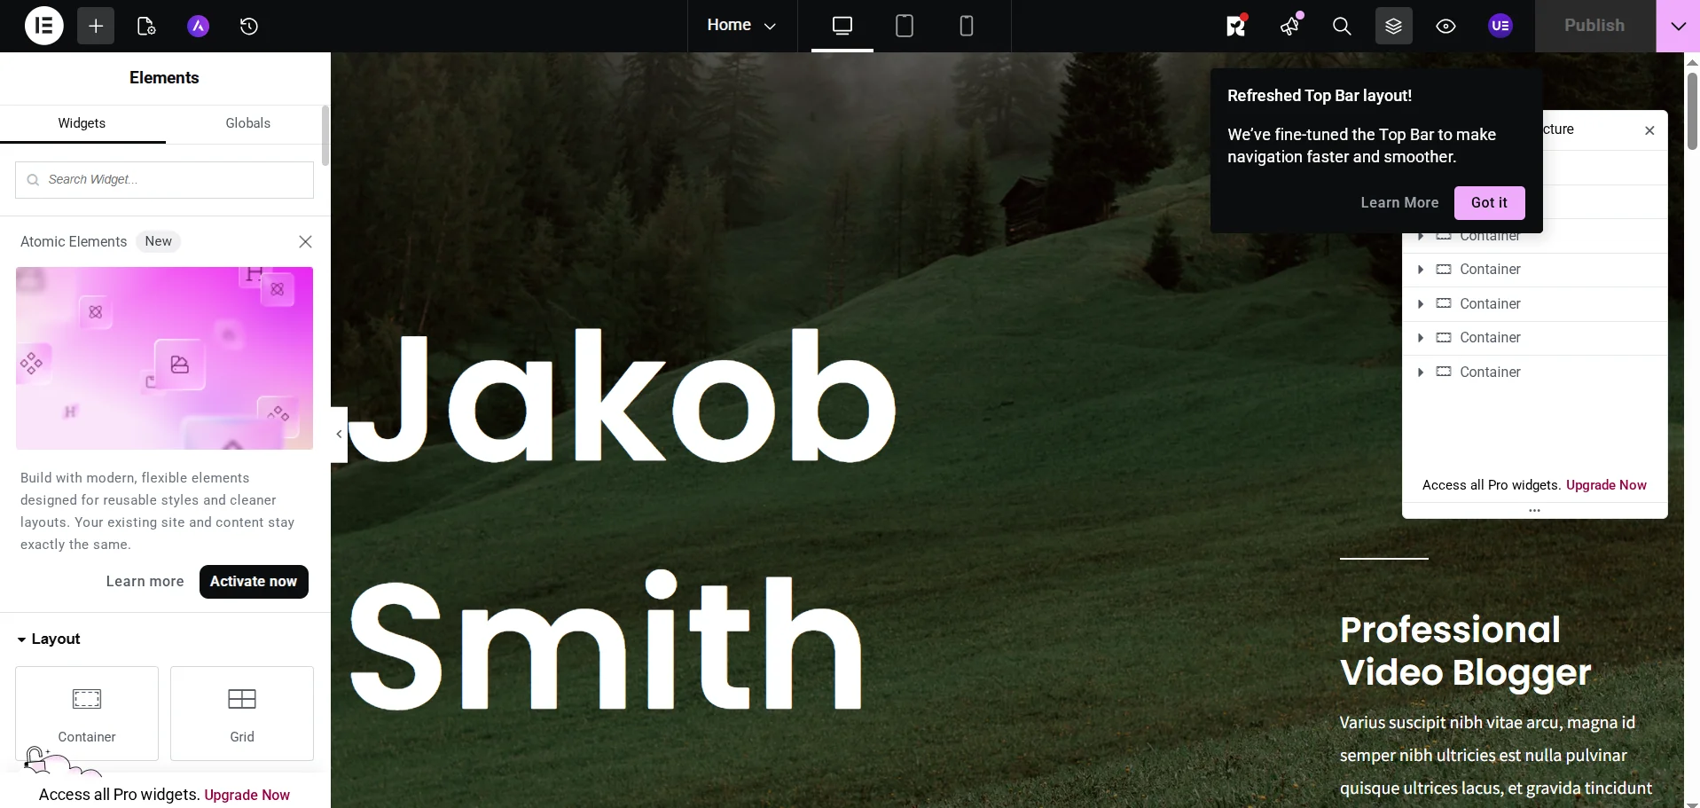
Task: Switch to the Globals tab
Action: pyautogui.click(x=247, y=123)
